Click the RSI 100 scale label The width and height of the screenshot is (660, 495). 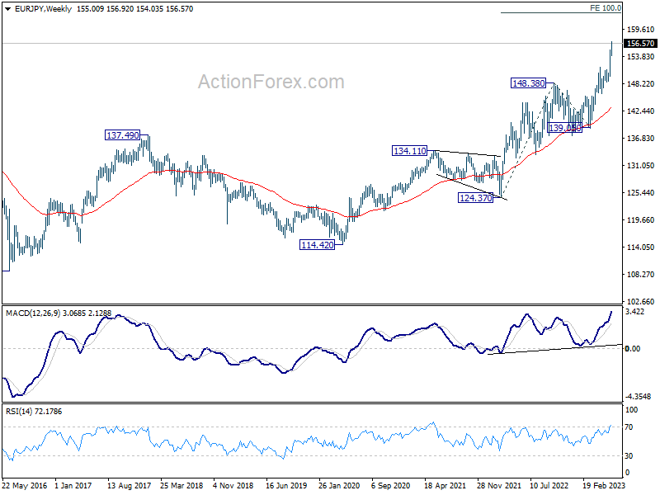[x=631, y=409]
